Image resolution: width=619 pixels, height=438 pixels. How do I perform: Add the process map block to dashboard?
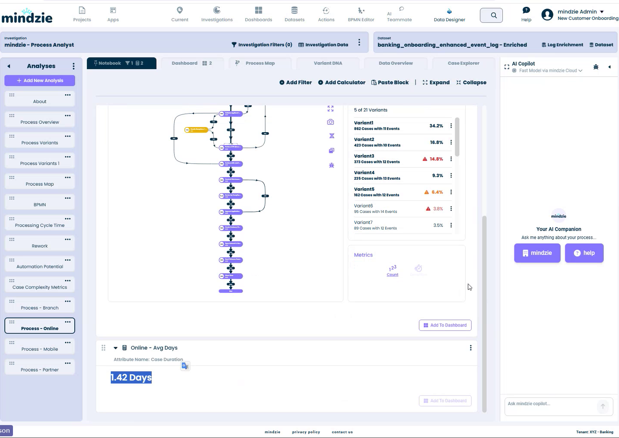tap(445, 325)
